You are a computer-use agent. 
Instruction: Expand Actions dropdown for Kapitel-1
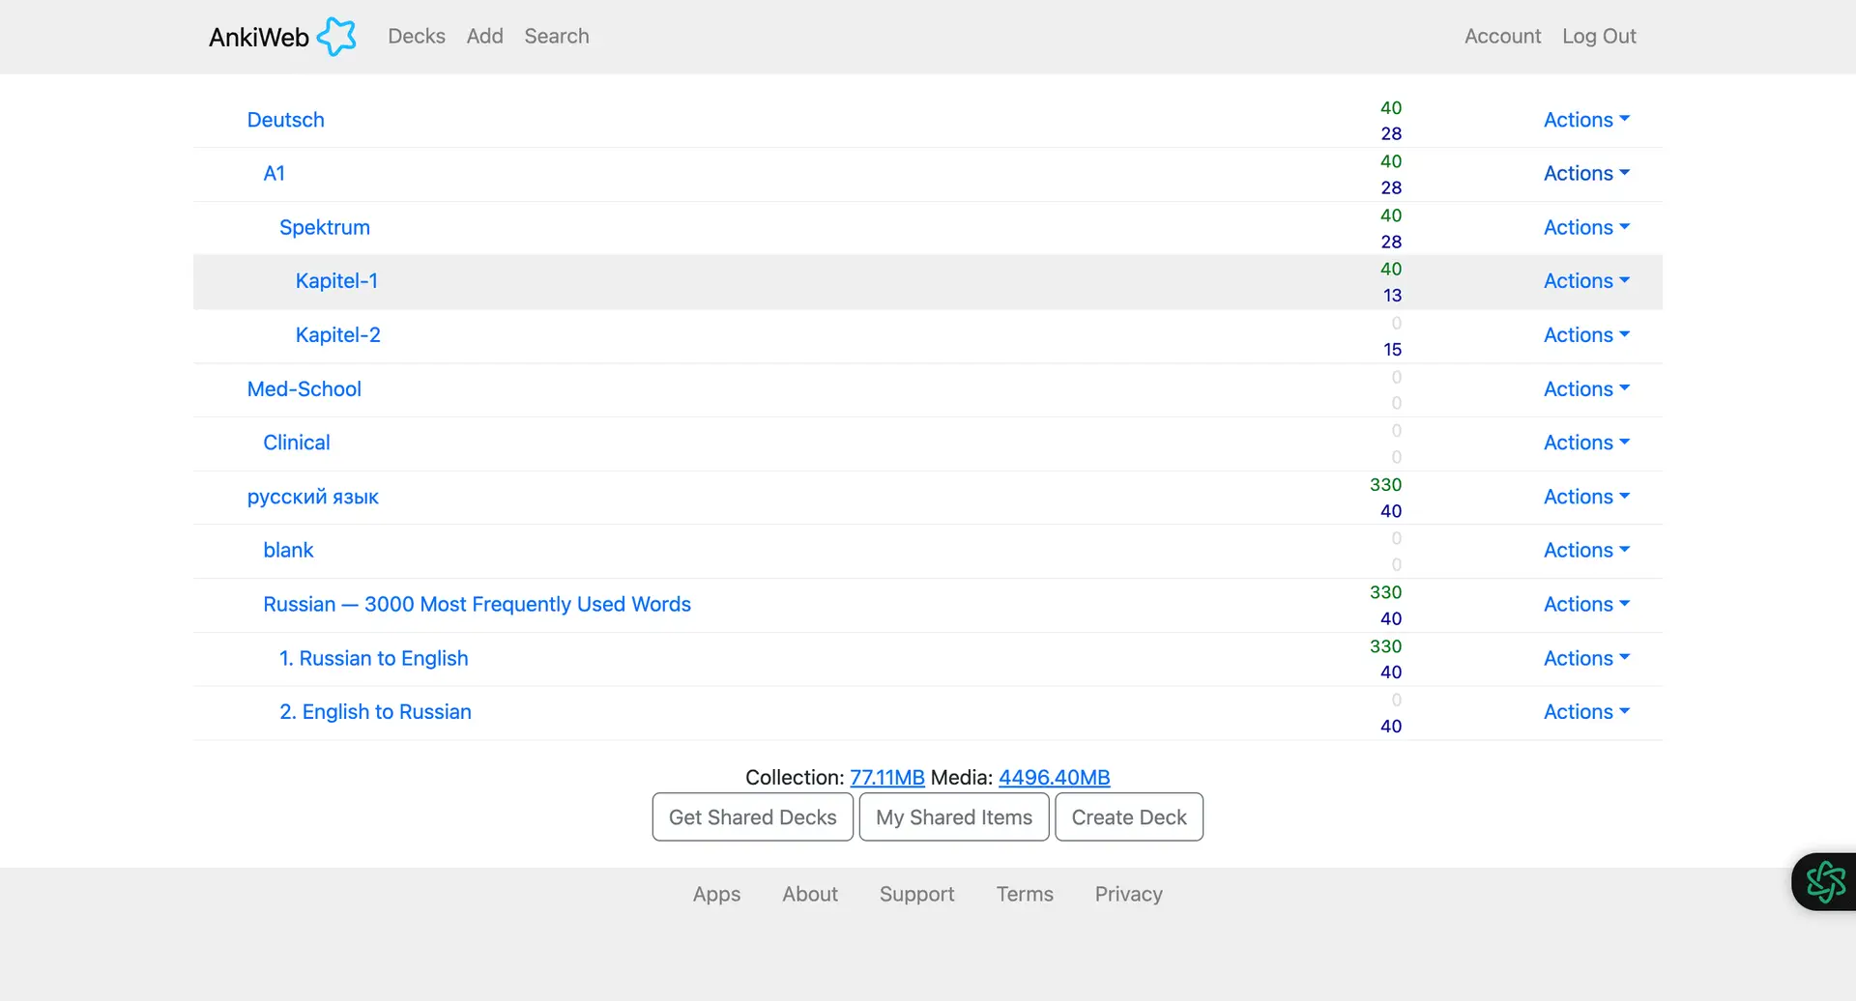1586,280
